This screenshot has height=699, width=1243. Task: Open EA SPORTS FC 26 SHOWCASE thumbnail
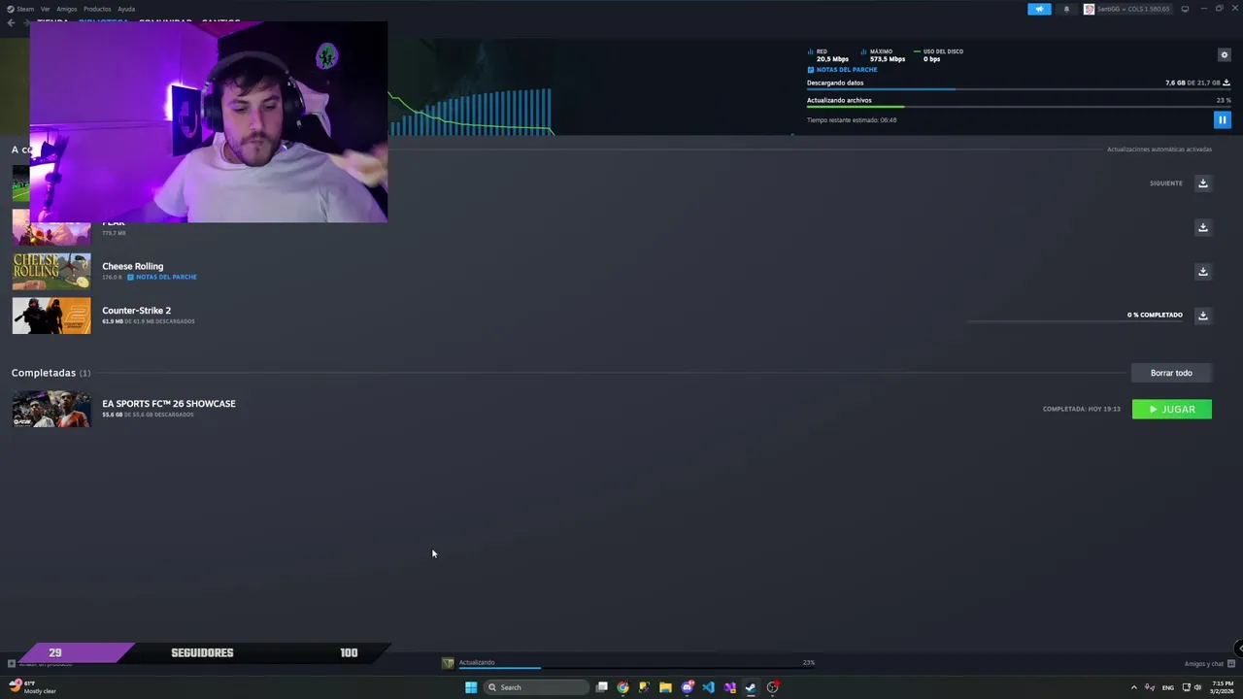click(51, 409)
